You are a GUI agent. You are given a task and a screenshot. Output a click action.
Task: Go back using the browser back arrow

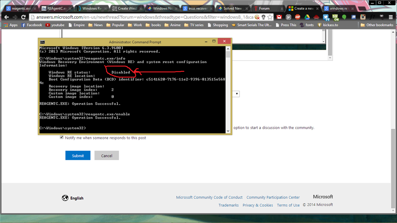coord(7,17)
